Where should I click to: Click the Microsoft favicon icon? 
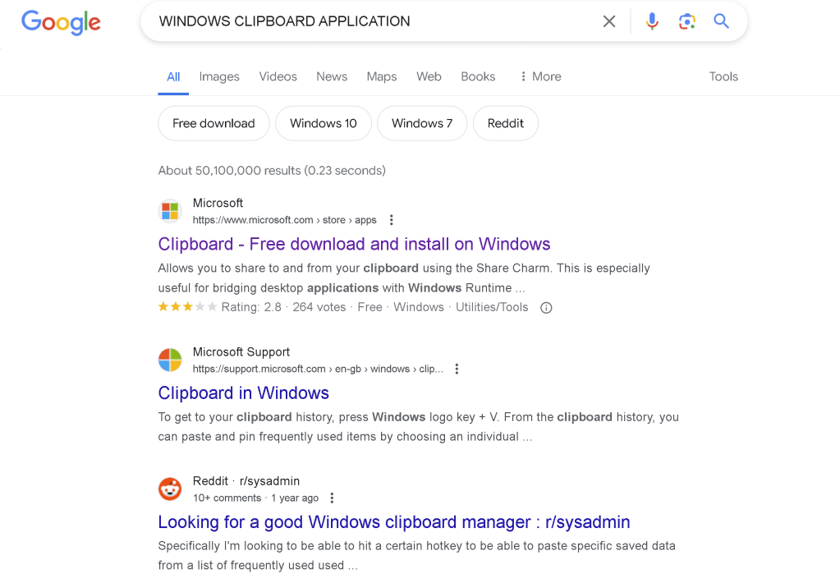pos(170,210)
